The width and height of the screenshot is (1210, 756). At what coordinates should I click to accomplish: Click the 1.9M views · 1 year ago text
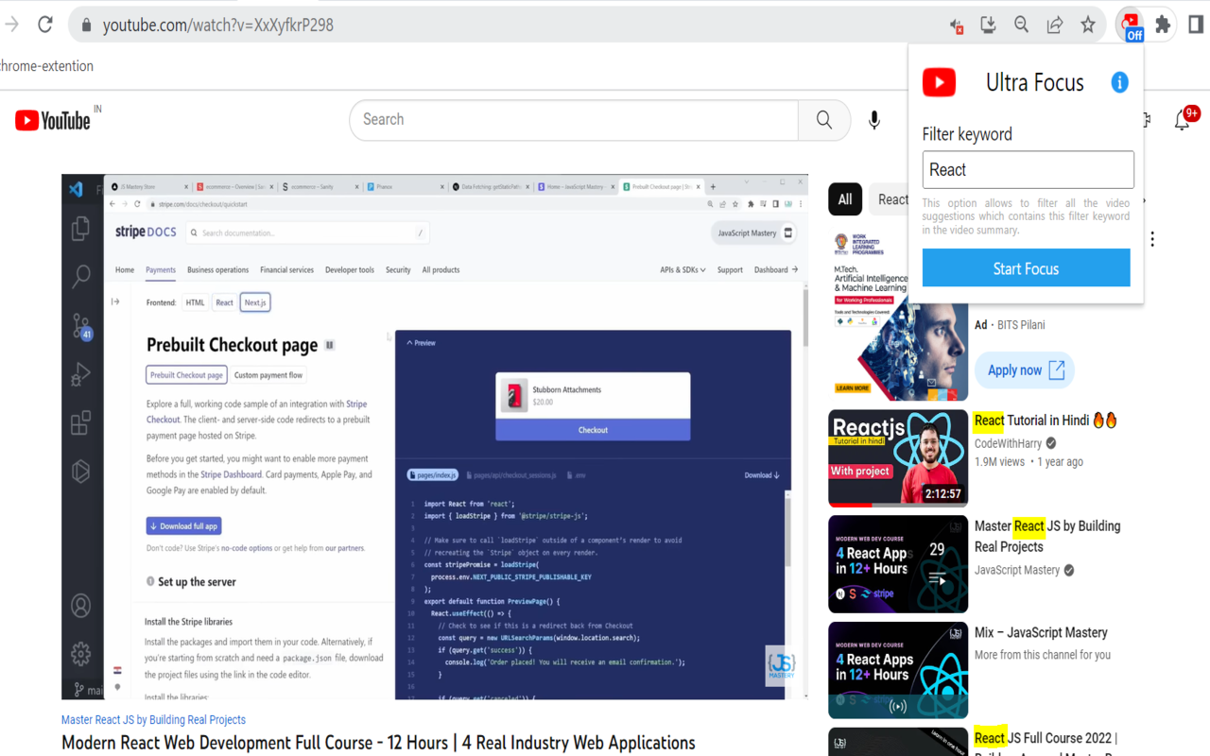click(1028, 462)
